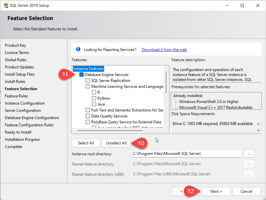
Task: Click the disk space box up arrow
Action: click(x=258, y=124)
